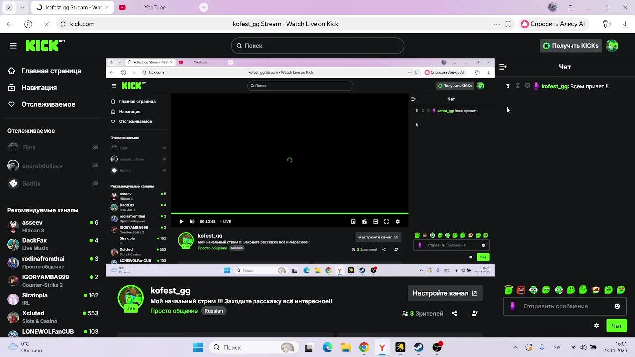Viewport: 635px width, 357px height.
Task: Send the message with green Чат button
Action: (x=617, y=326)
